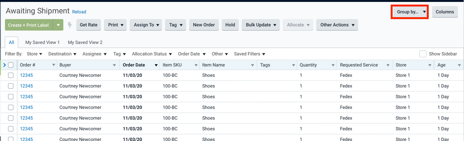Open the Allocation Status filter
The height and width of the screenshot is (141, 464).
click(152, 54)
